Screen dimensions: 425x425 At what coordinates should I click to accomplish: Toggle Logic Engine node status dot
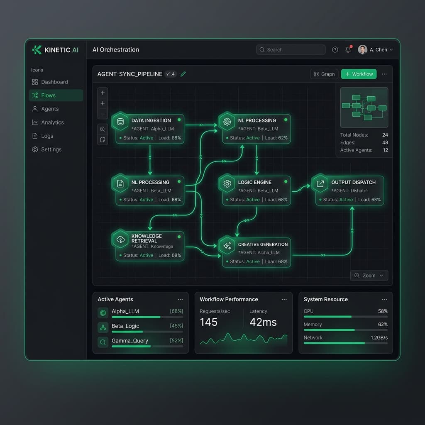coord(286,182)
